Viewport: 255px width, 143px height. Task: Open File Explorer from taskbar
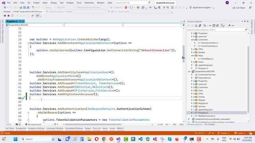(x=89, y=139)
